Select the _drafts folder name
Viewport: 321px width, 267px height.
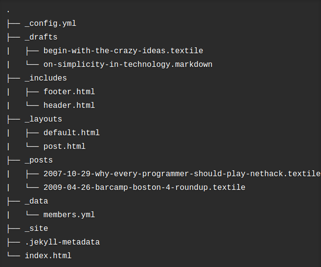point(41,37)
